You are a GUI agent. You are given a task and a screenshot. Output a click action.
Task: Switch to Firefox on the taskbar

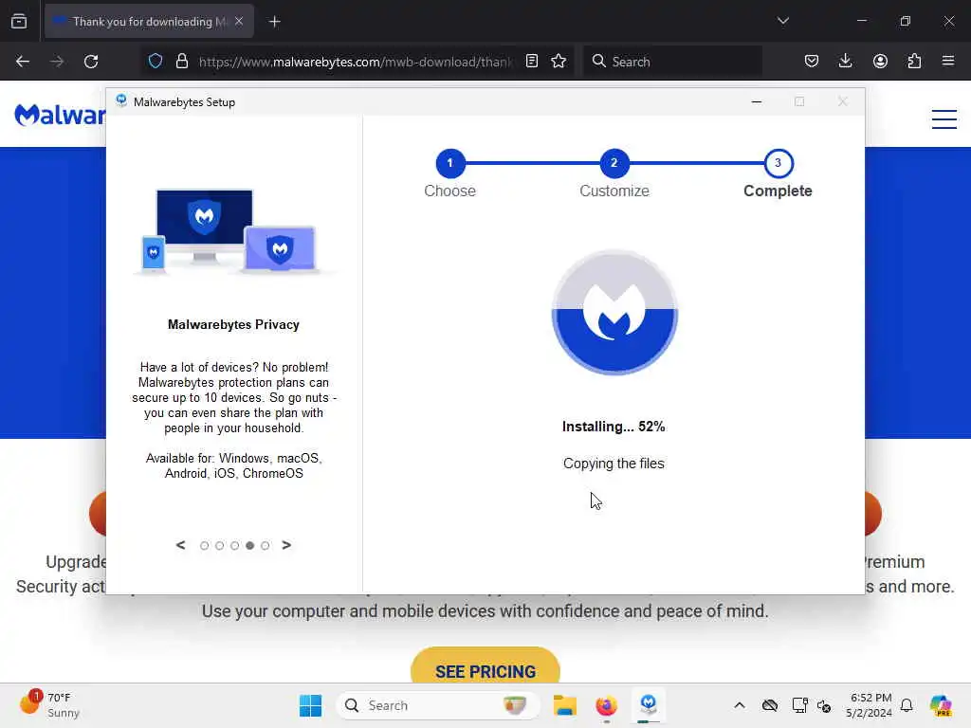606,705
